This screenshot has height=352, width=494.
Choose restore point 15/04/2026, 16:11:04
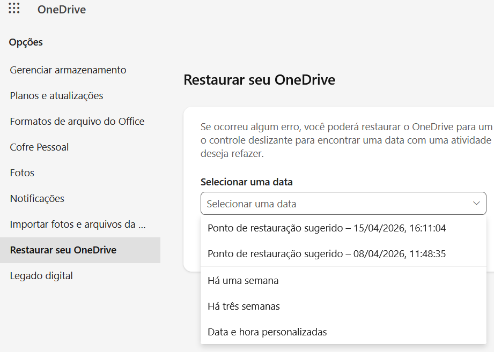click(x=343, y=228)
